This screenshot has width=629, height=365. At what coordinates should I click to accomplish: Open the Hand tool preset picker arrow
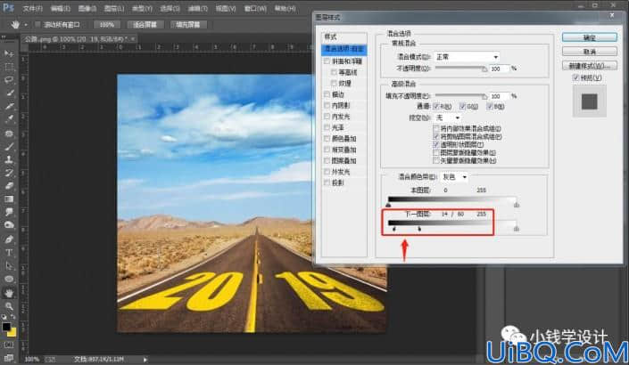[26, 25]
